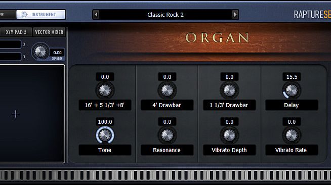
Task: Click the Delay label
Action: 292,105
